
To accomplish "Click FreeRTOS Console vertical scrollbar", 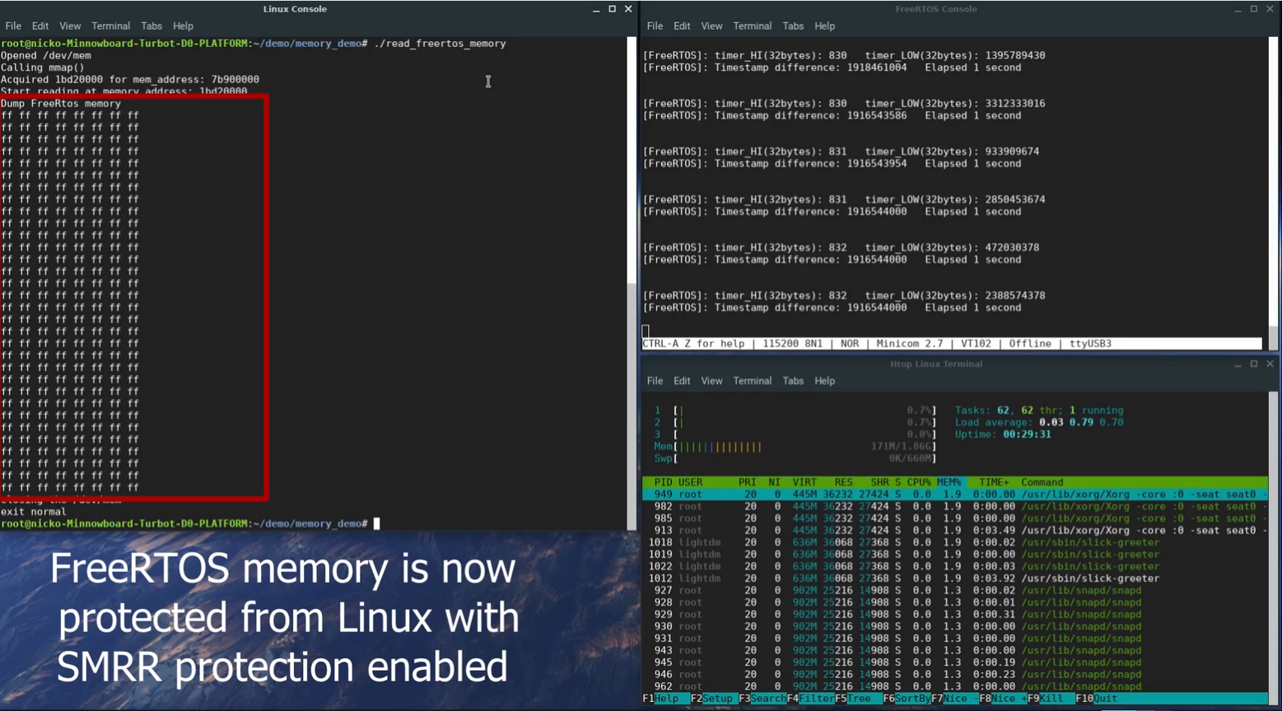I will pos(1274,193).
